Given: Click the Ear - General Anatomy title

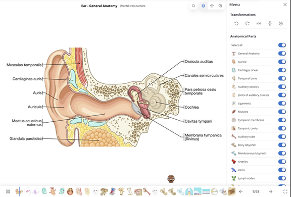Looking at the screenshot, I should click(100, 6).
